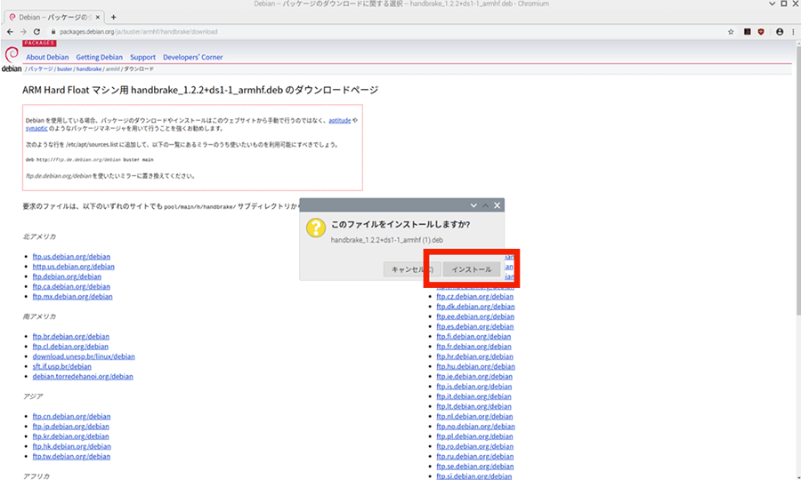The image size is (801, 480).
Task: Open ftp.dk.debian.org/debian mirror
Action: coord(475,307)
